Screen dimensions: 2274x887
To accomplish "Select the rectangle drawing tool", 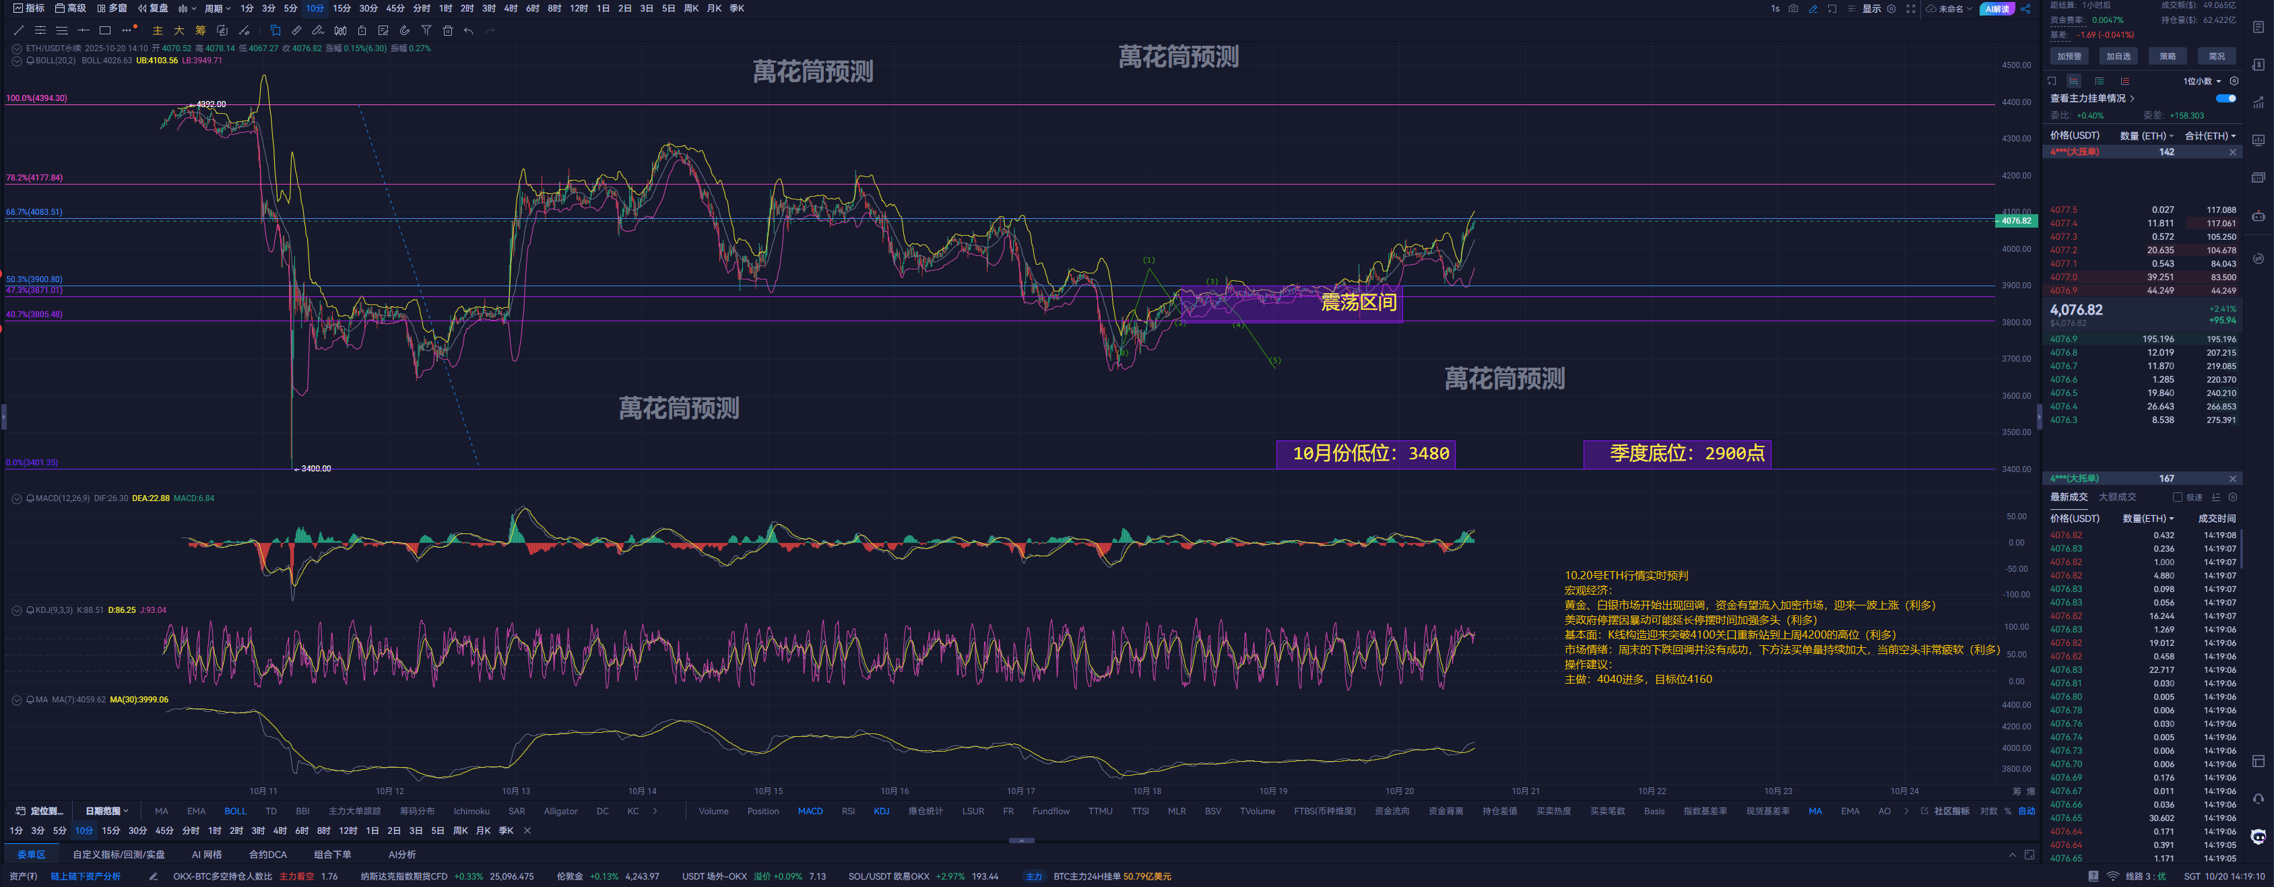I will pos(104,31).
